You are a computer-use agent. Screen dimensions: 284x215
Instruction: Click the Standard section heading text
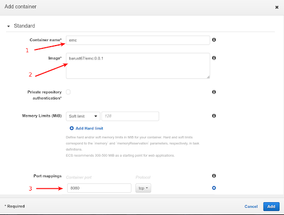point(24,26)
